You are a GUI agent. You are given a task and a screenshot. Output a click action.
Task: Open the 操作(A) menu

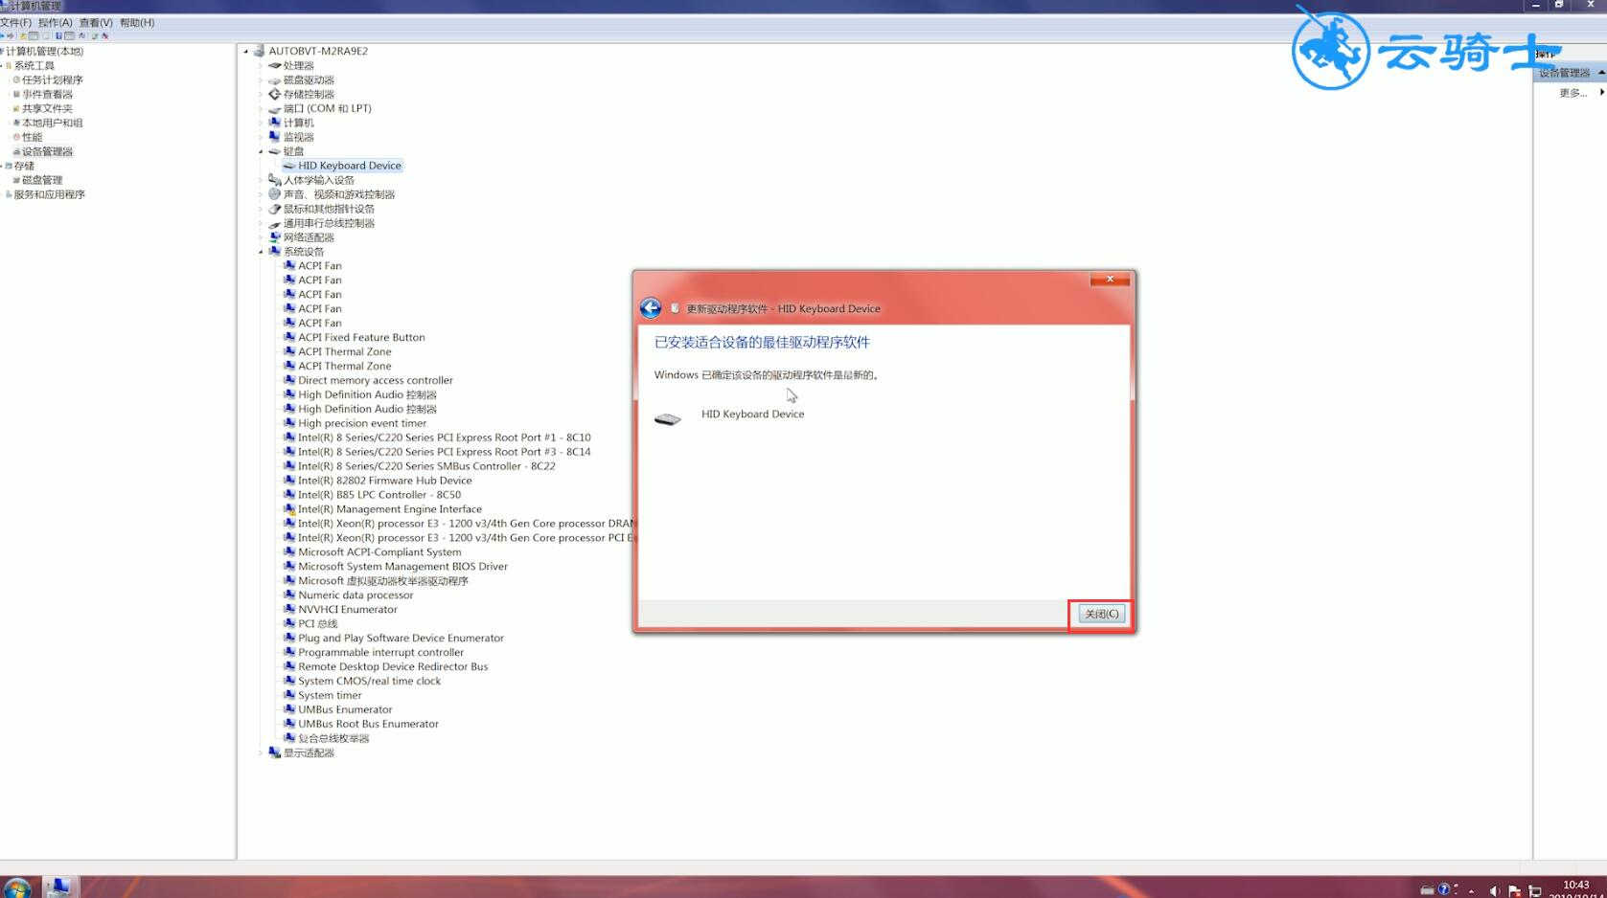click(56, 22)
